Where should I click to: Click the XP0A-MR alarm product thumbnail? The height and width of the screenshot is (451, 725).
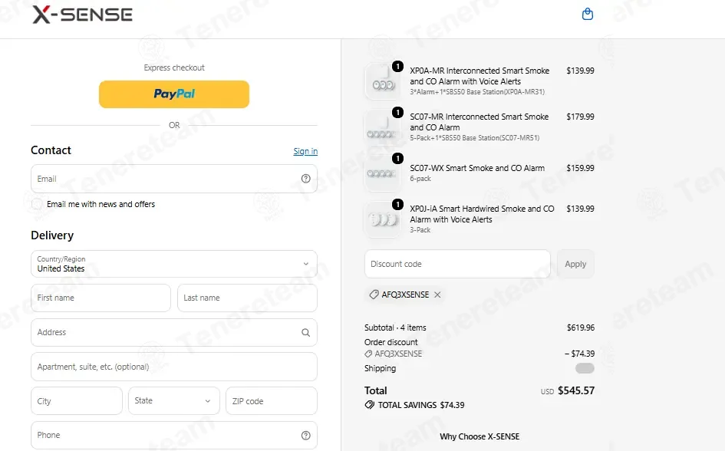(383, 82)
